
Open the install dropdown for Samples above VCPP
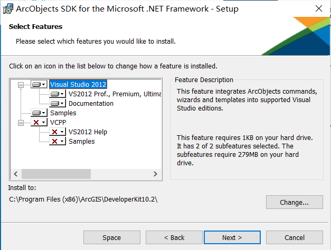39,113
